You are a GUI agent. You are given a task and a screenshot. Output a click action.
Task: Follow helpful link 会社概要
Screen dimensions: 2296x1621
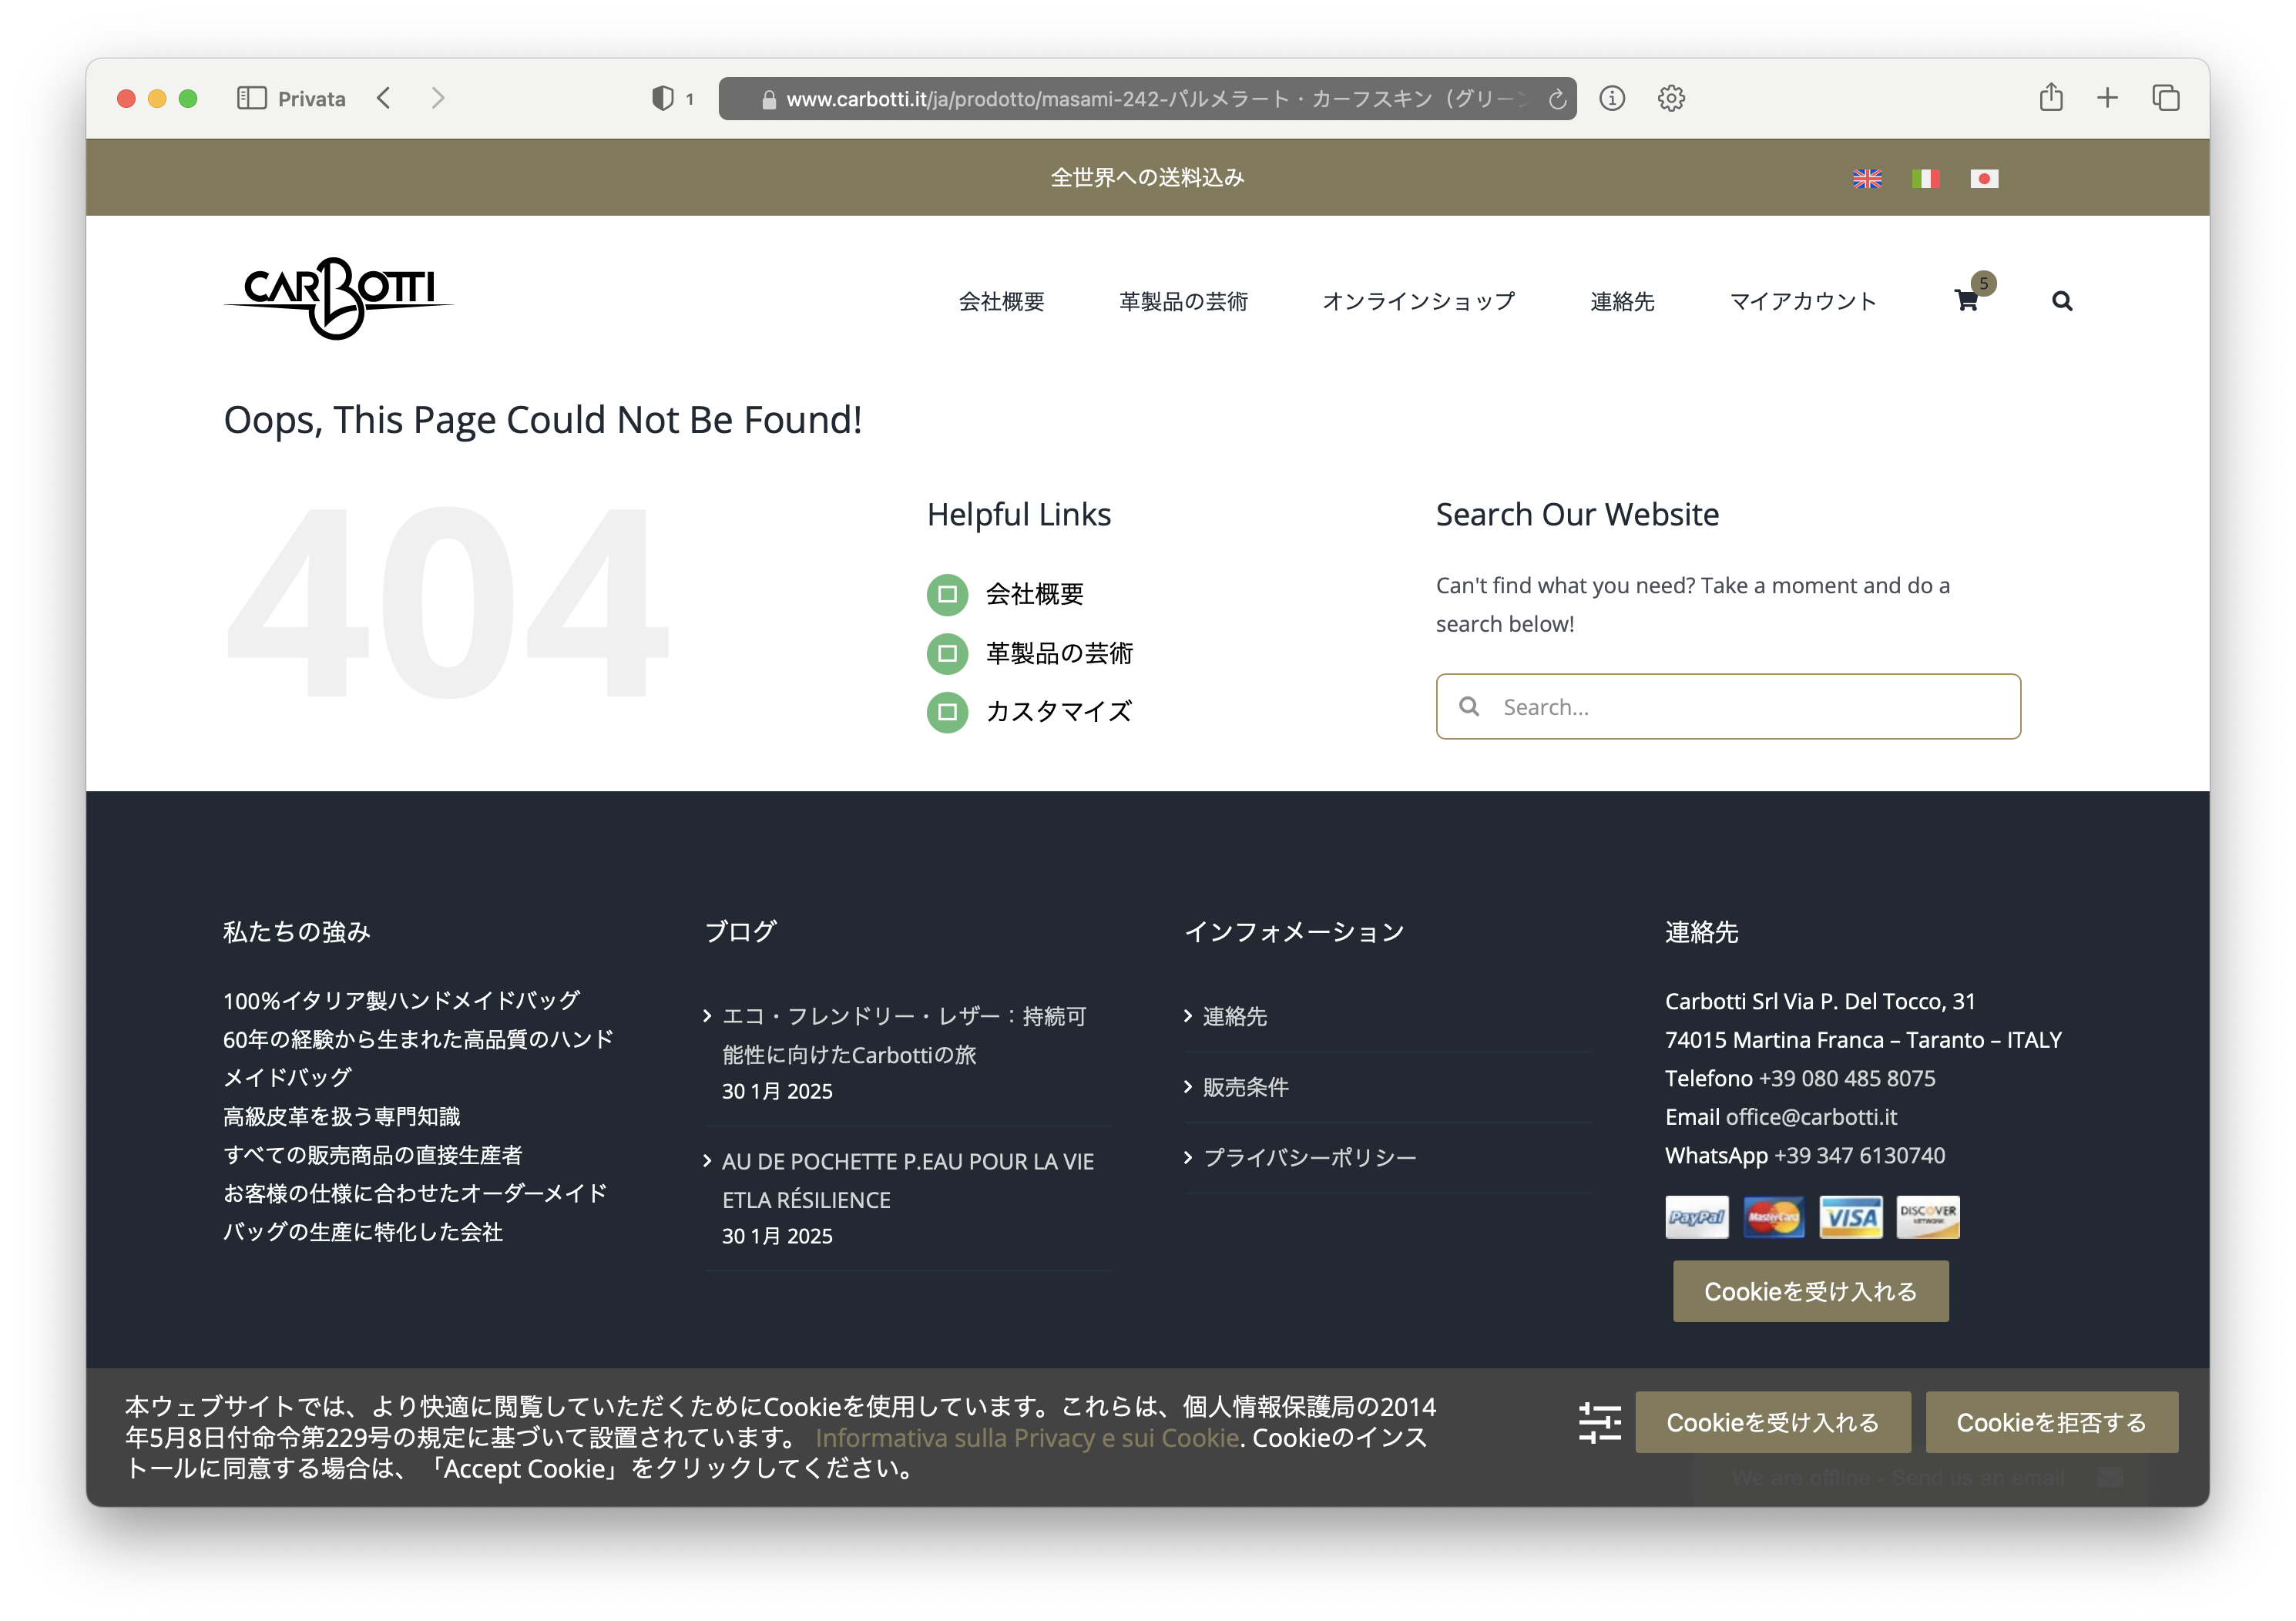point(1034,594)
